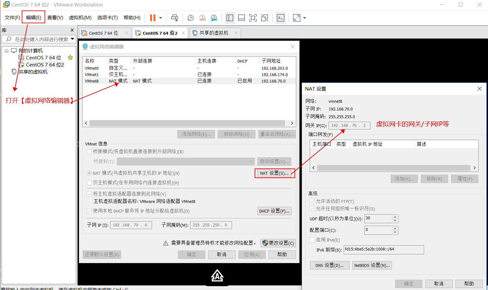Increase 配置端口 value with up arrow
The width and height of the screenshot is (488, 290).
395,228
